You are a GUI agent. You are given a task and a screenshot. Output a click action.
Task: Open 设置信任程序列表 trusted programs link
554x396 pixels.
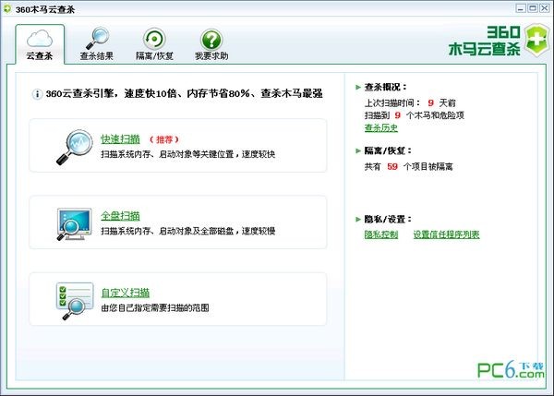click(447, 234)
